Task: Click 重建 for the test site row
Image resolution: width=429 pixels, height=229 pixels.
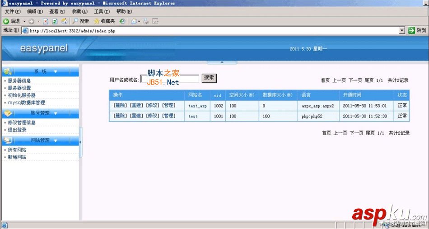Action: [136, 116]
